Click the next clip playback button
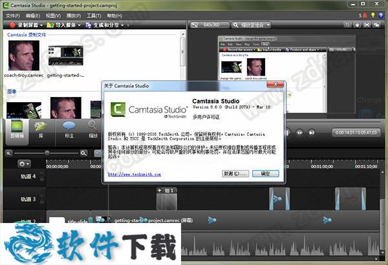The image size is (388, 265). pyautogui.click(x=312, y=132)
